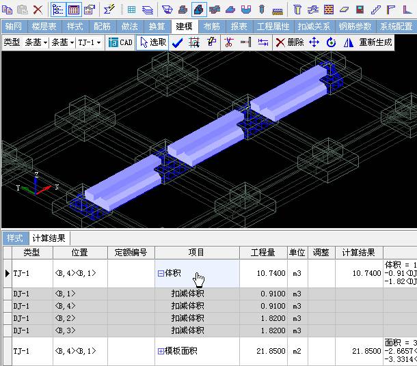The width and height of the screenshot is (417, 366).
Task: Select the blue raft slab icon
Action: coord(230,10)
